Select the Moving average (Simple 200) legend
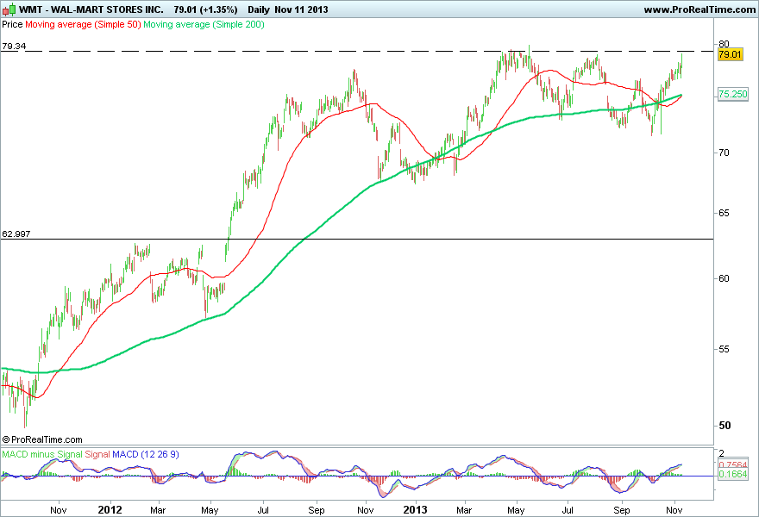This screenshot has height=517, width=759. coord(204,24)
